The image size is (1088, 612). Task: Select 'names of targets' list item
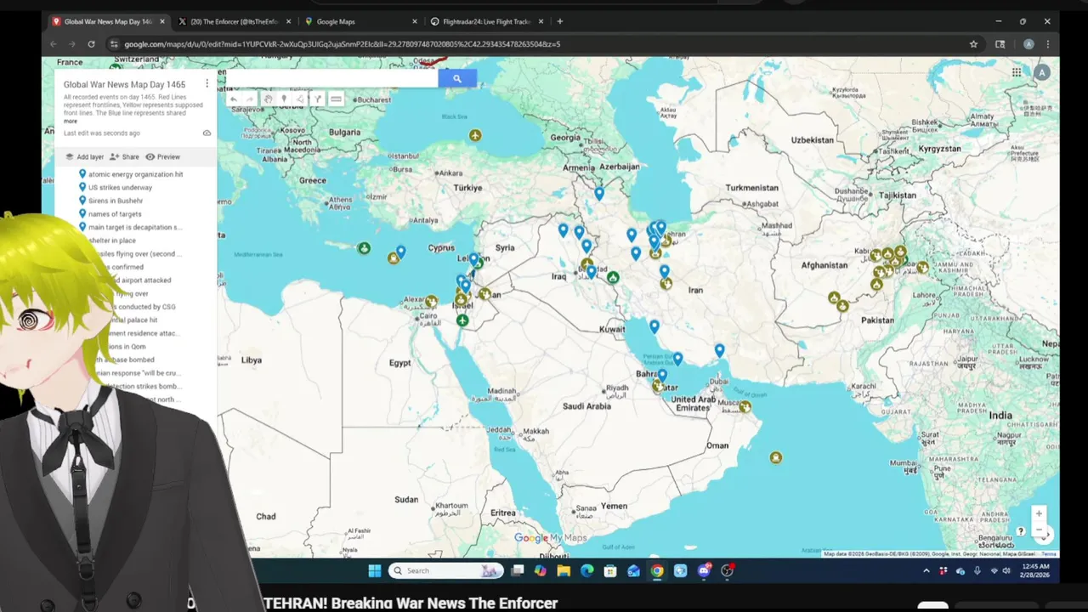115,214
